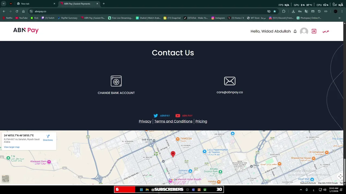Viewport: 346px width, 194px height.
Task: Click the Change Bank Account icon
Action: 116,81
